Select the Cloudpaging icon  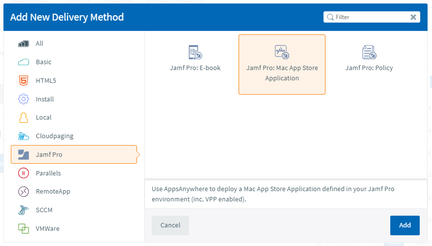click(24, 136)
